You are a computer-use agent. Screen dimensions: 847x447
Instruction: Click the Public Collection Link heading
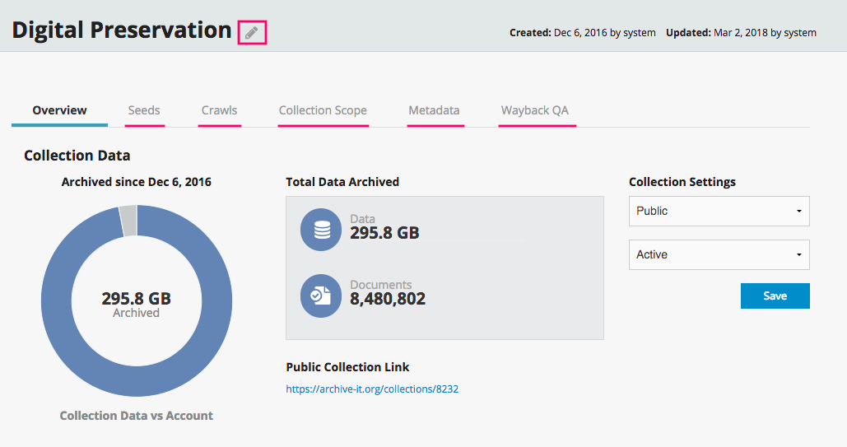[x=347, y=367]
